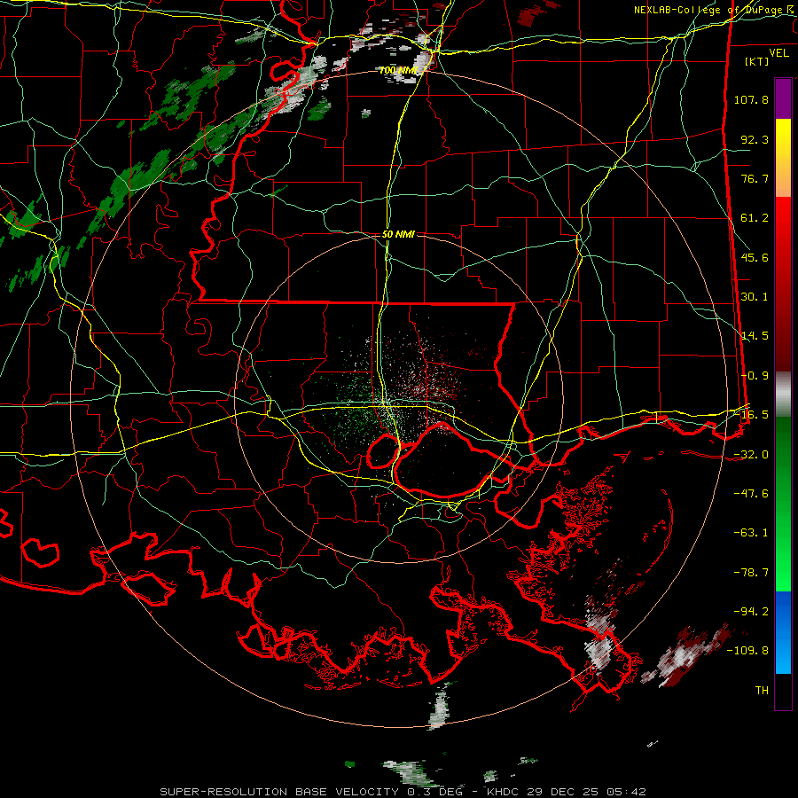This screenshot has width=798, height=798.
Task: Click the [KT] units label
Action: [x=757, y=61]
